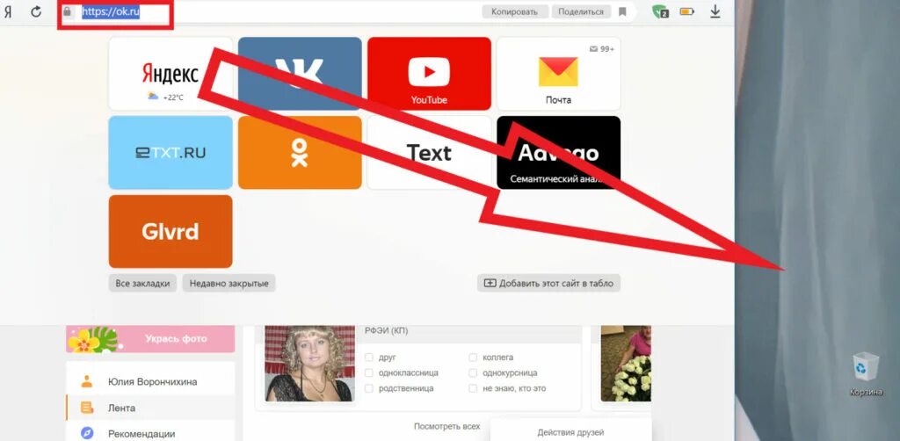Check the коллега checkbox
The image size is (900, 441).
point(473,358)
